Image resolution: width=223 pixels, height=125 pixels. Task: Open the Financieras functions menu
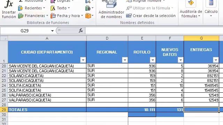33,16
